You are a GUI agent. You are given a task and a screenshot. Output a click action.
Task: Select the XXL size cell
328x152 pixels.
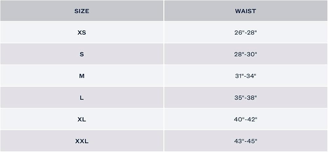[82, 141]
